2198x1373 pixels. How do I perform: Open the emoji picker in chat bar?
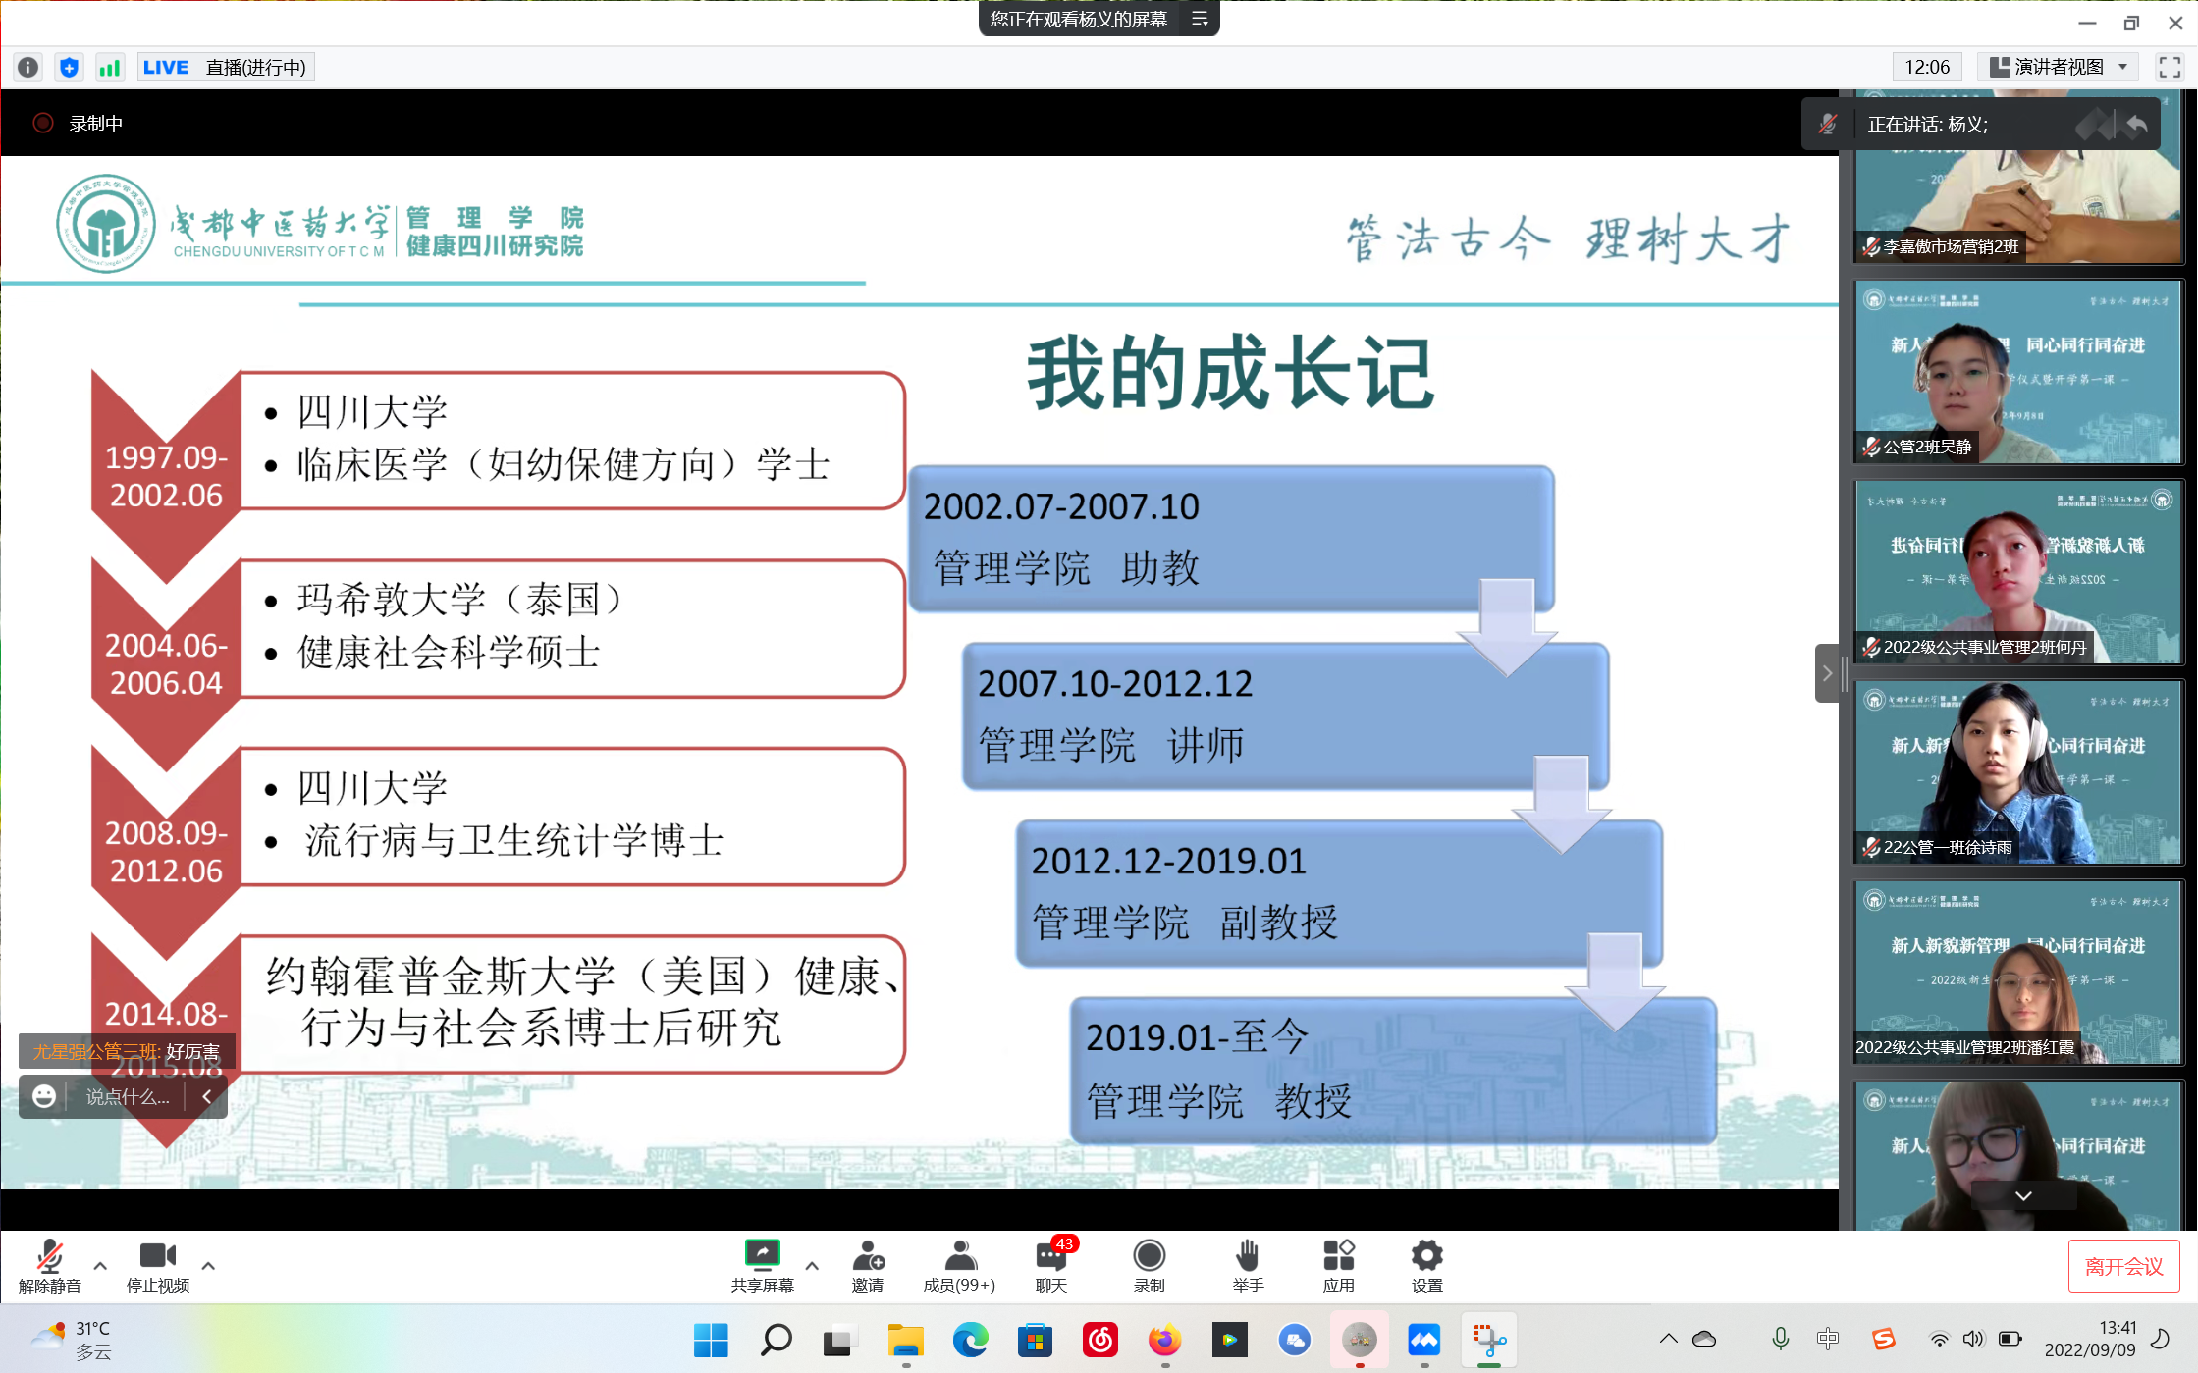(x=44, y=1096)
